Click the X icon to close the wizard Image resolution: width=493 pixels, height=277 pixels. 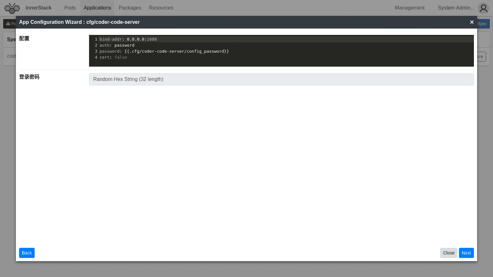(x=472, y=22)
